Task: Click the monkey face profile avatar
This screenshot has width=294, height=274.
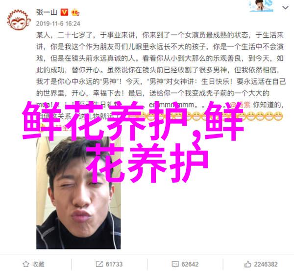Action: (19, 20)
